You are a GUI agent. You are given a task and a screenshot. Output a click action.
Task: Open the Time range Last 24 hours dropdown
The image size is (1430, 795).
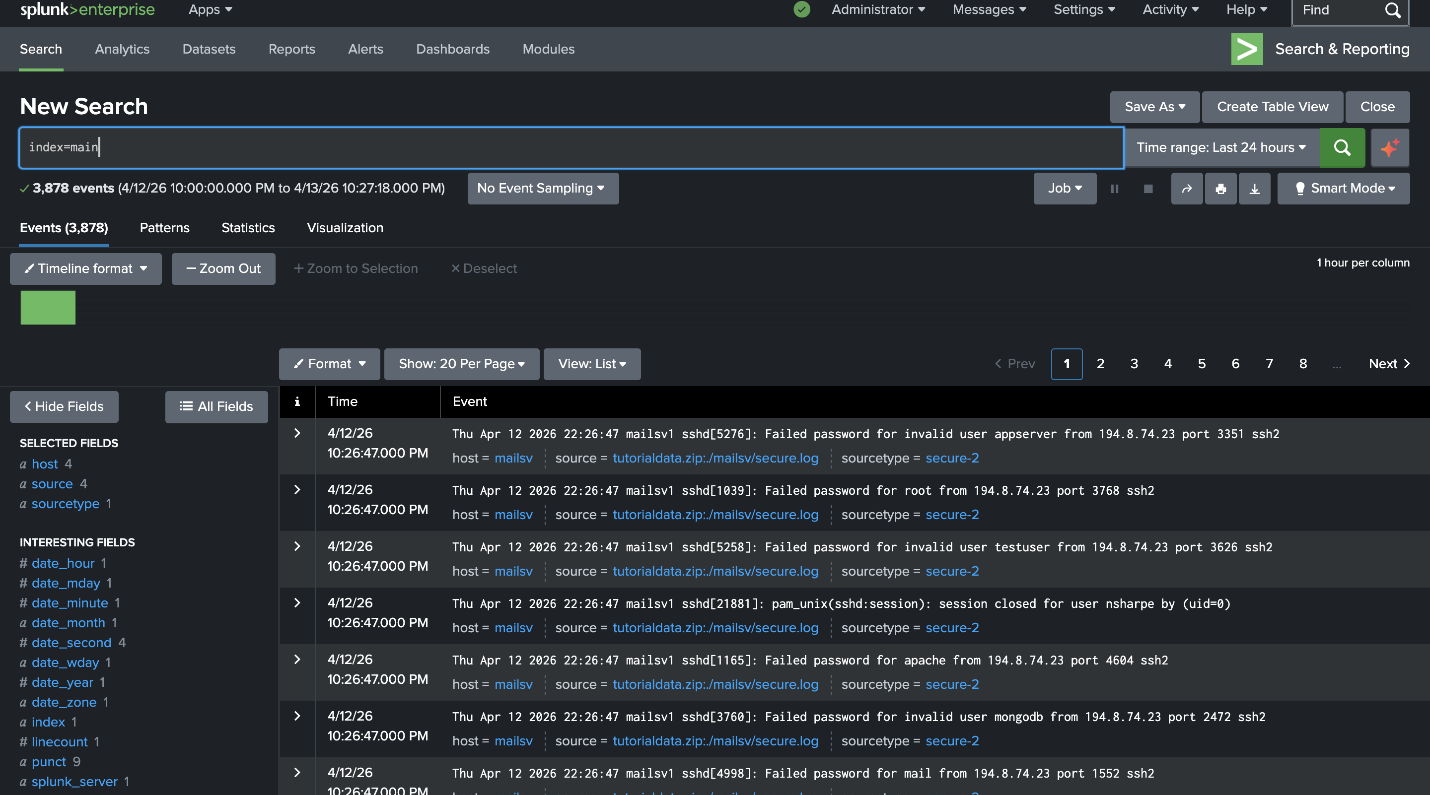(1221, 147)
